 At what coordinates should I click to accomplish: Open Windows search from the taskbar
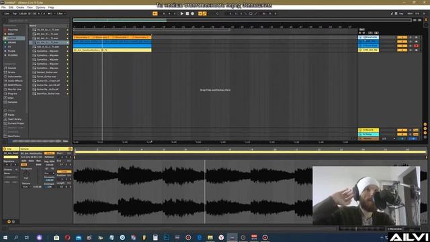[16, 237]
